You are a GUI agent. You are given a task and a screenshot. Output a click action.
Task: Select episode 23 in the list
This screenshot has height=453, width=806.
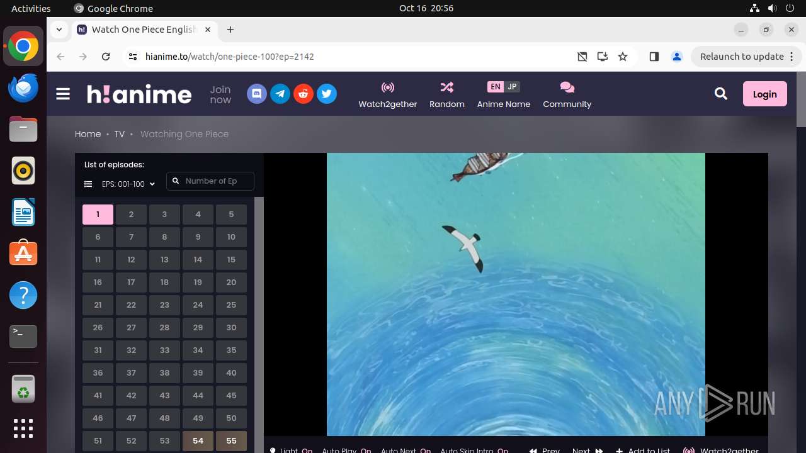point(164,305)
